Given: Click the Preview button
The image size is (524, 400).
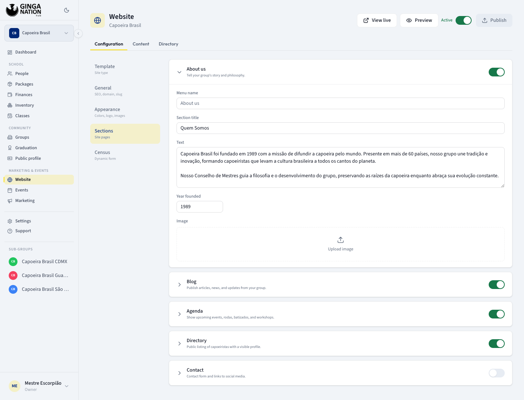Looking at the screenshot, I should (419, 20).
